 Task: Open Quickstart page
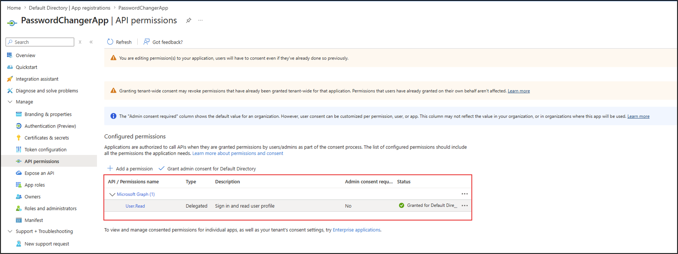[x=27, y=67]
